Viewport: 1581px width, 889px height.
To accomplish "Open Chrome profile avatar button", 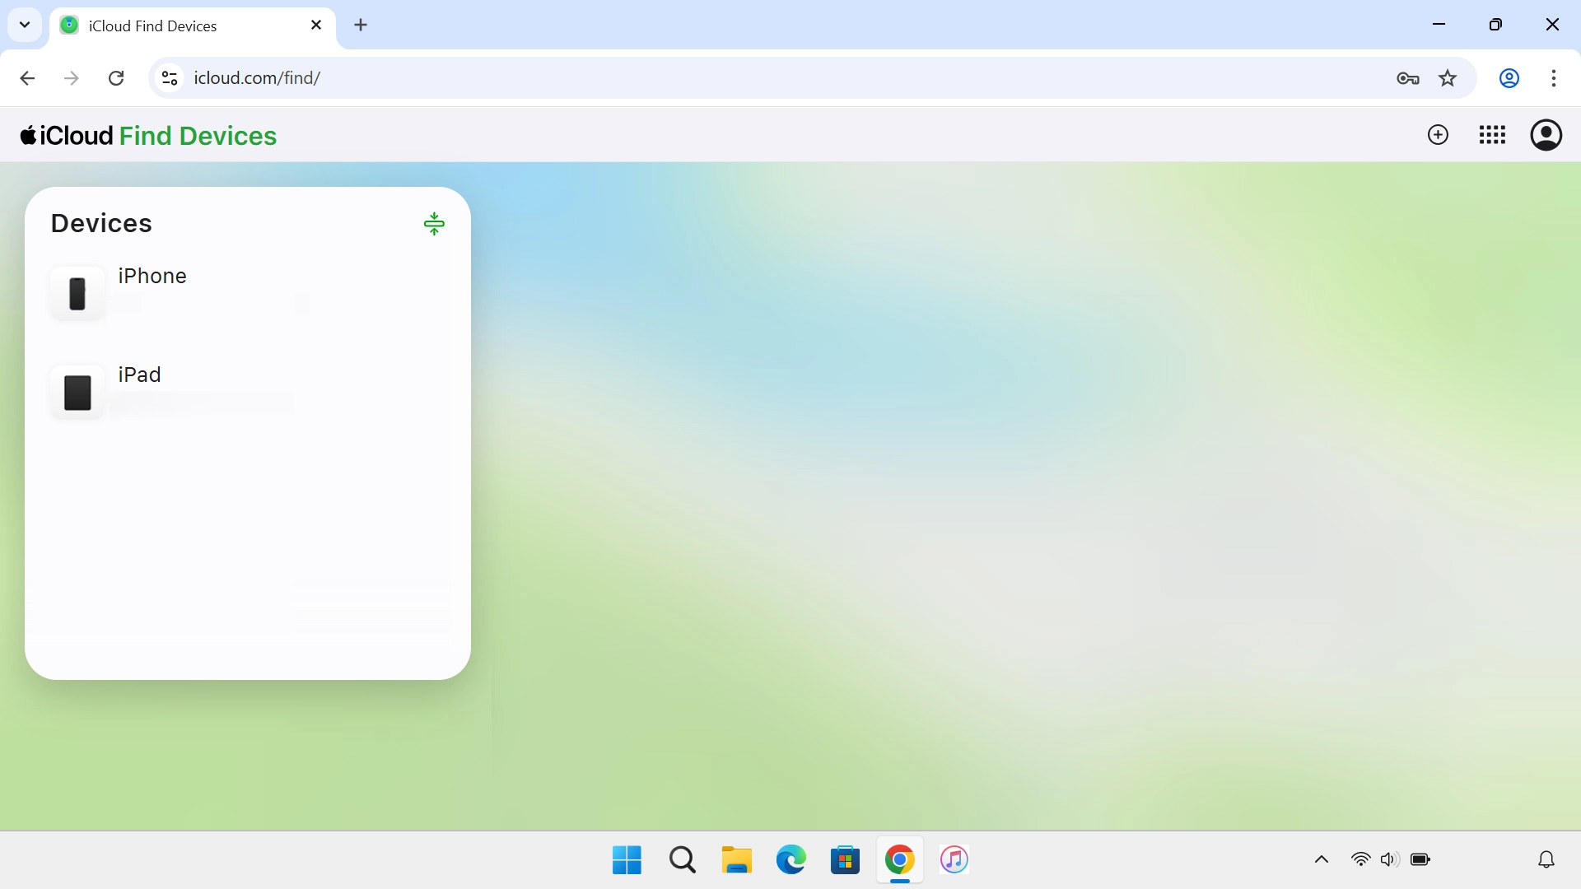I will pyautogui.click(x=1509, y=78).
